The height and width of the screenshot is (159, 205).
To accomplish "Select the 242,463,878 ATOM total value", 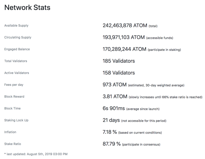I will click(x=125, y=25).
